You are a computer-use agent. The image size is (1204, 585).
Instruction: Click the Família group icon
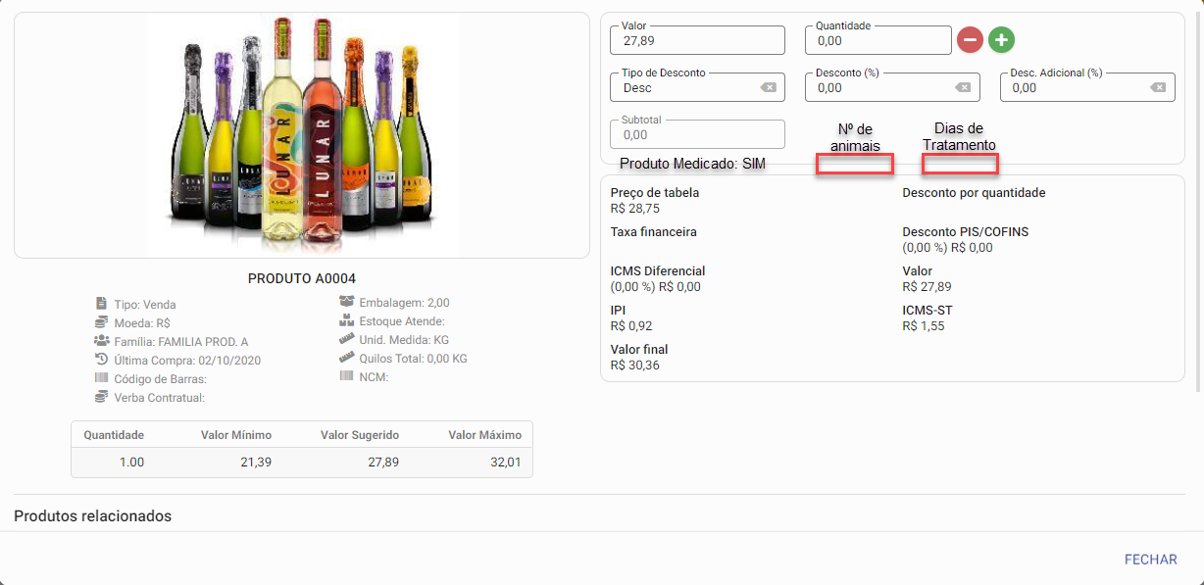coord(101,341)
